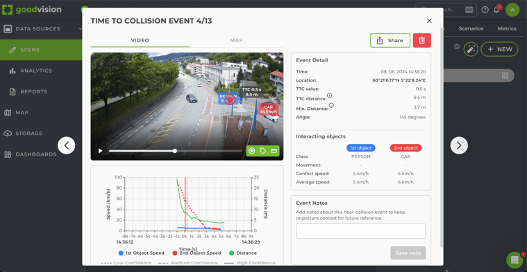527x272 pixels.
Task: Go to the previous collision event
Action: pos(66,145)
